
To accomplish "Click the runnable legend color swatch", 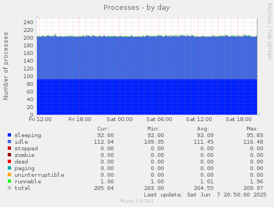I will coord(9,181).
